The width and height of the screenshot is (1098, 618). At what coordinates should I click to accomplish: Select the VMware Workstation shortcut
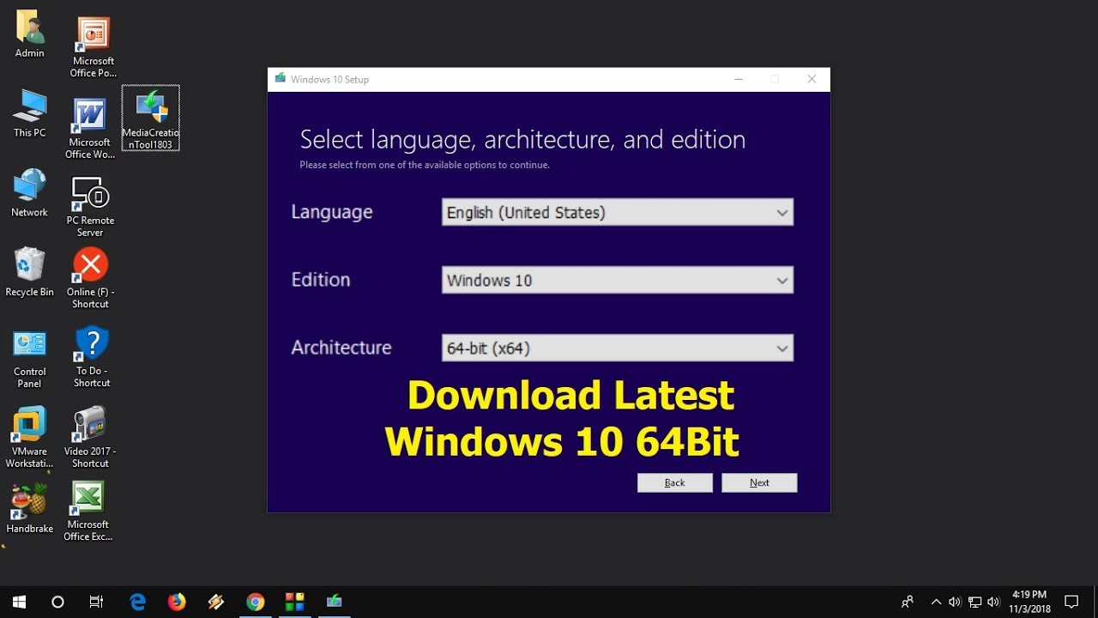click(29, 438)
